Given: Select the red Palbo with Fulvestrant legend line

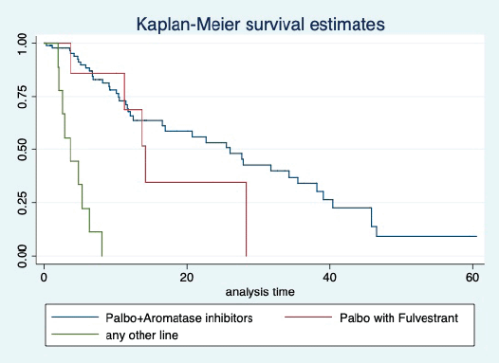Looking at the screenshot, I should (x=308, y=318).
